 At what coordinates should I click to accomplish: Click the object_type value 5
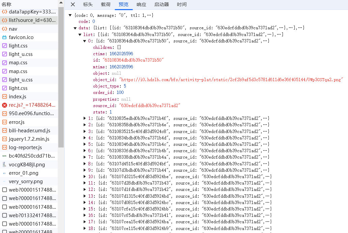(125, 86)
